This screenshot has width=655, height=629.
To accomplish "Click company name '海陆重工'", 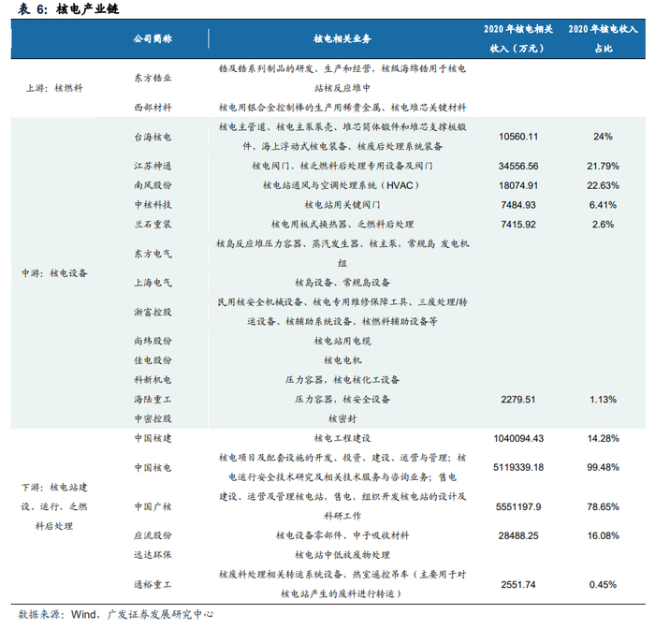I will [153, 400].
